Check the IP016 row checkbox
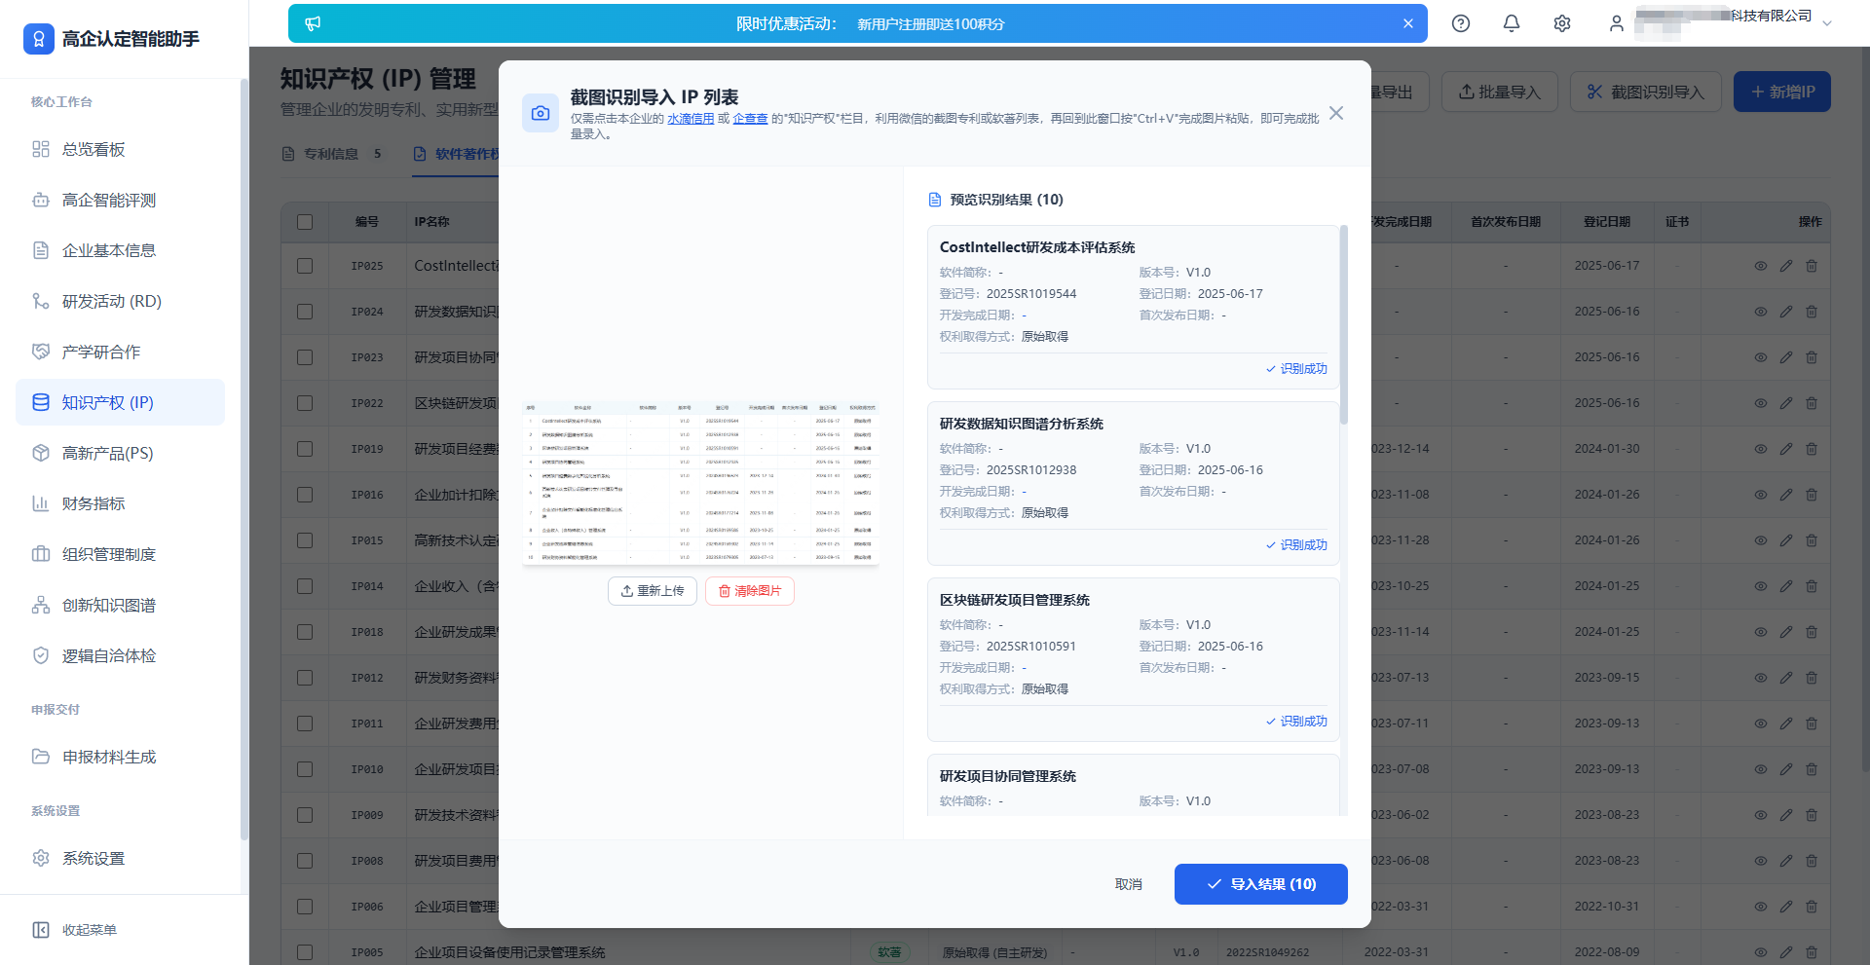Screen dimensions: 1870x965 305,495
